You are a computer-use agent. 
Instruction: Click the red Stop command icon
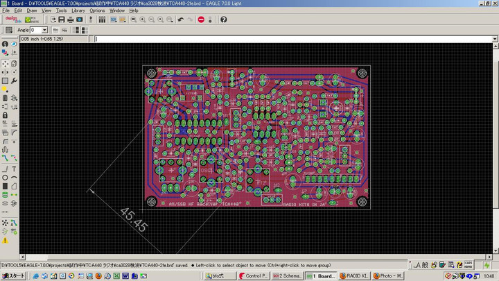coord(201,19)
